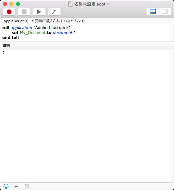The image size is (174, 190).
Task: Toggle the right-side library pane view
Action: pos(165,11)
